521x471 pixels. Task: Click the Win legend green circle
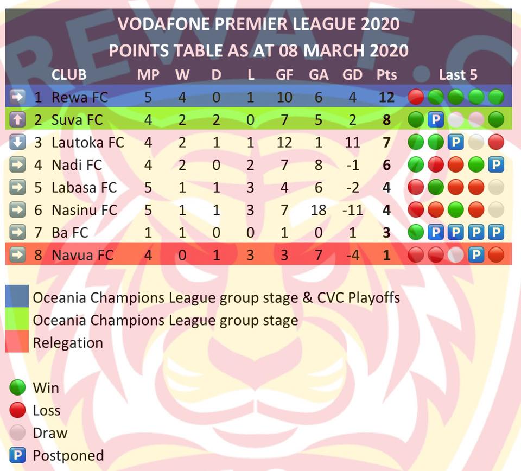(17, 387)
